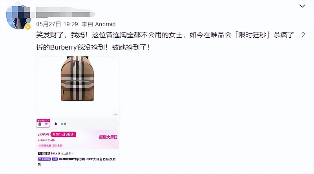Click the second small purple tag icon
Screen dimensions: 314x174
coord(55,159)
